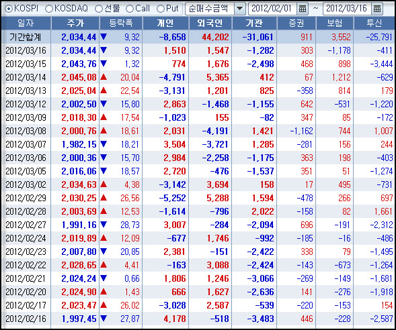
Task: Select the 선물 radio option
Action: (x=99, y=9)
